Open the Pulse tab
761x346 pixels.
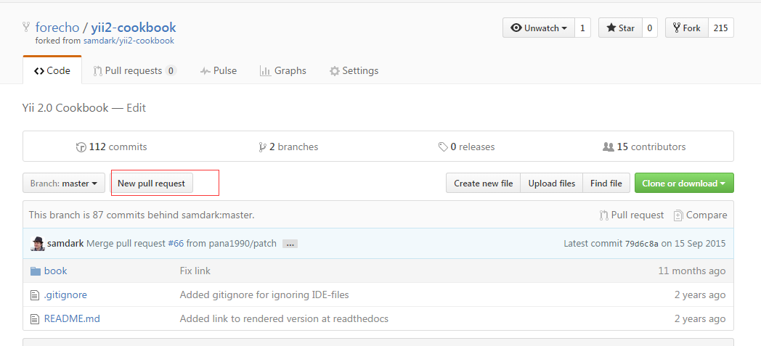(x=219, y=71)
